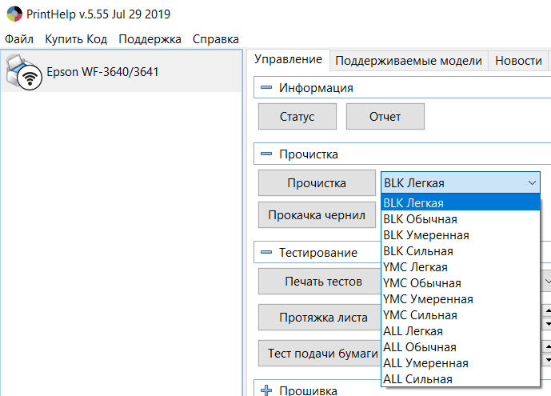This screenshot has width=551, height=396.
Task: Close the BLK Легкая dropdown via its arrow
Action: coord(533,183)
